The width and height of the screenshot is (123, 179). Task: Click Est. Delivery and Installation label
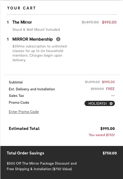(32, 89)
